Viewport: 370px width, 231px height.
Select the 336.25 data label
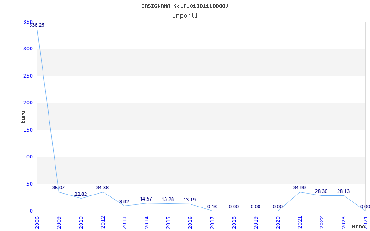(x=37, y=25)
